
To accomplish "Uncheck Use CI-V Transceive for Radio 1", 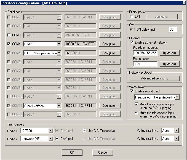I will [85, 131].
